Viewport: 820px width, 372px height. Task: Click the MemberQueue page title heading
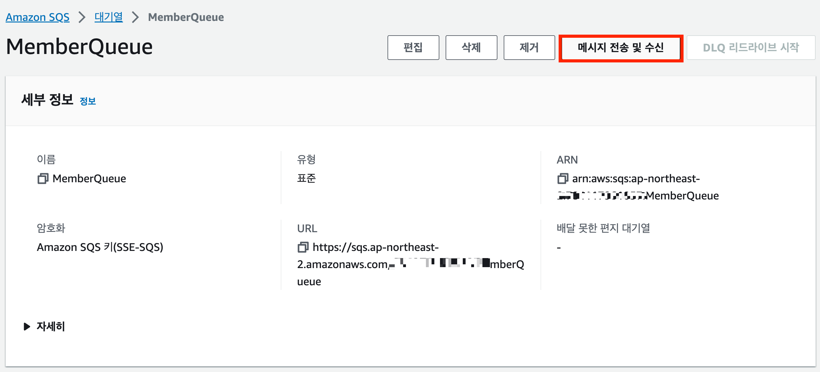[79, 47]
